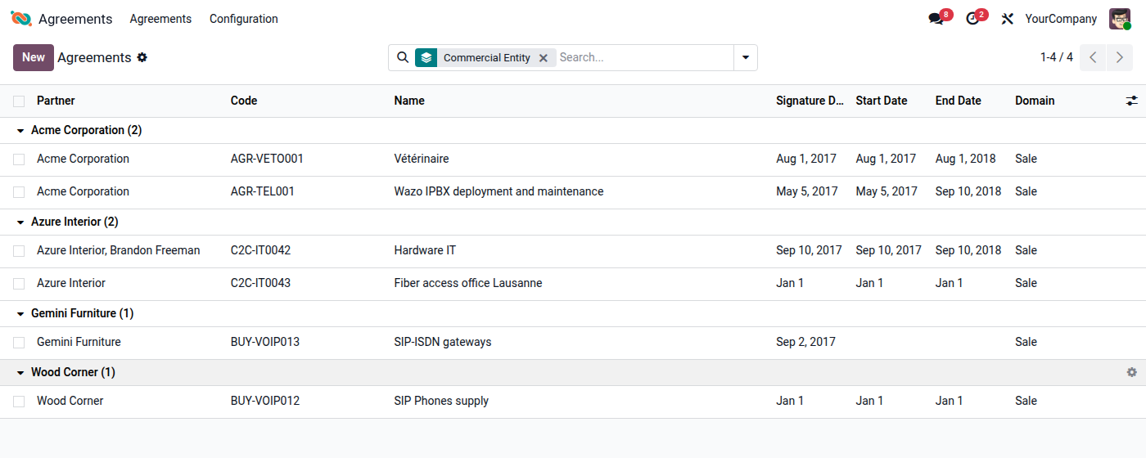Check the AGR-VETO001 row checkbox
The height and width of the screenshot is (458, 1146).
click(19, 159)
